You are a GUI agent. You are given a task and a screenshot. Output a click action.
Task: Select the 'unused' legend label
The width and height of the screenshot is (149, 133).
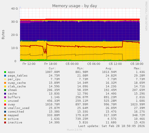coord(13,101)
